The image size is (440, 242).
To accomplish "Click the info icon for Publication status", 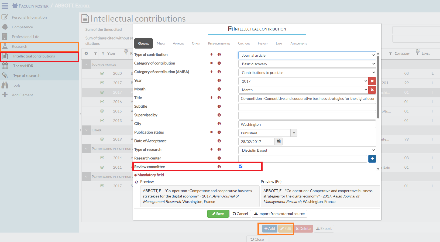I will [x=219, y=132].
